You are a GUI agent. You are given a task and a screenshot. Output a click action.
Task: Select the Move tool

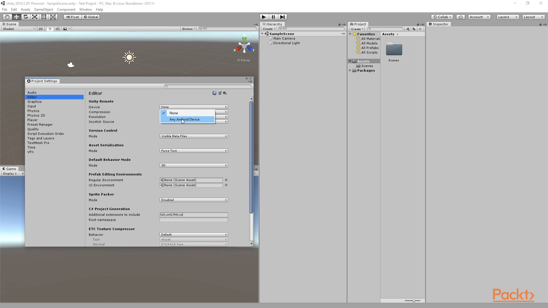(x=16, y=17)
